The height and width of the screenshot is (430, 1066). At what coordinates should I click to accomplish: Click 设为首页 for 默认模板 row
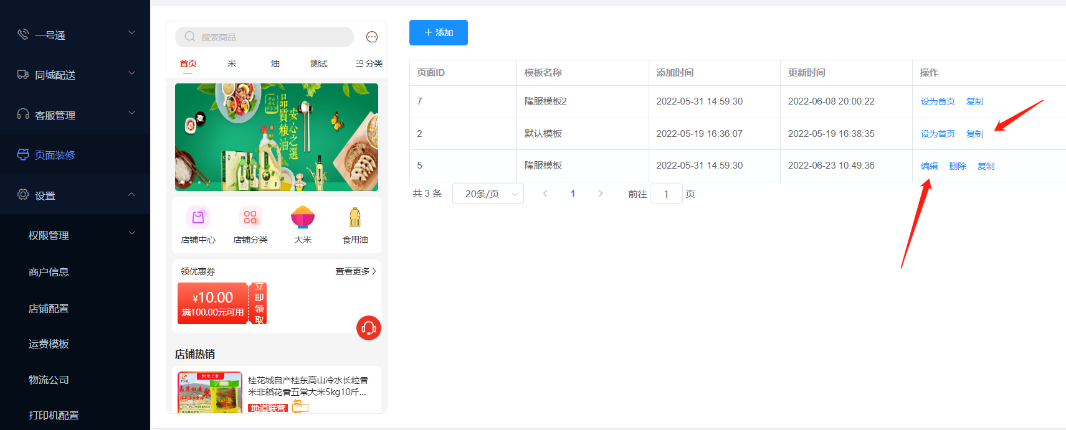[x=938, y=134]
